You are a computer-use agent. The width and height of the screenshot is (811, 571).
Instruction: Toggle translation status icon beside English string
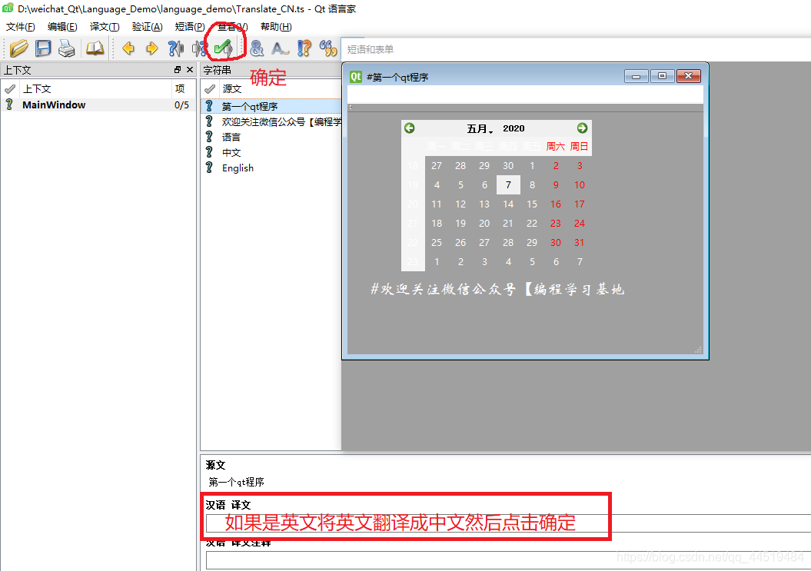pyautogui.click(x=209, y=168)
